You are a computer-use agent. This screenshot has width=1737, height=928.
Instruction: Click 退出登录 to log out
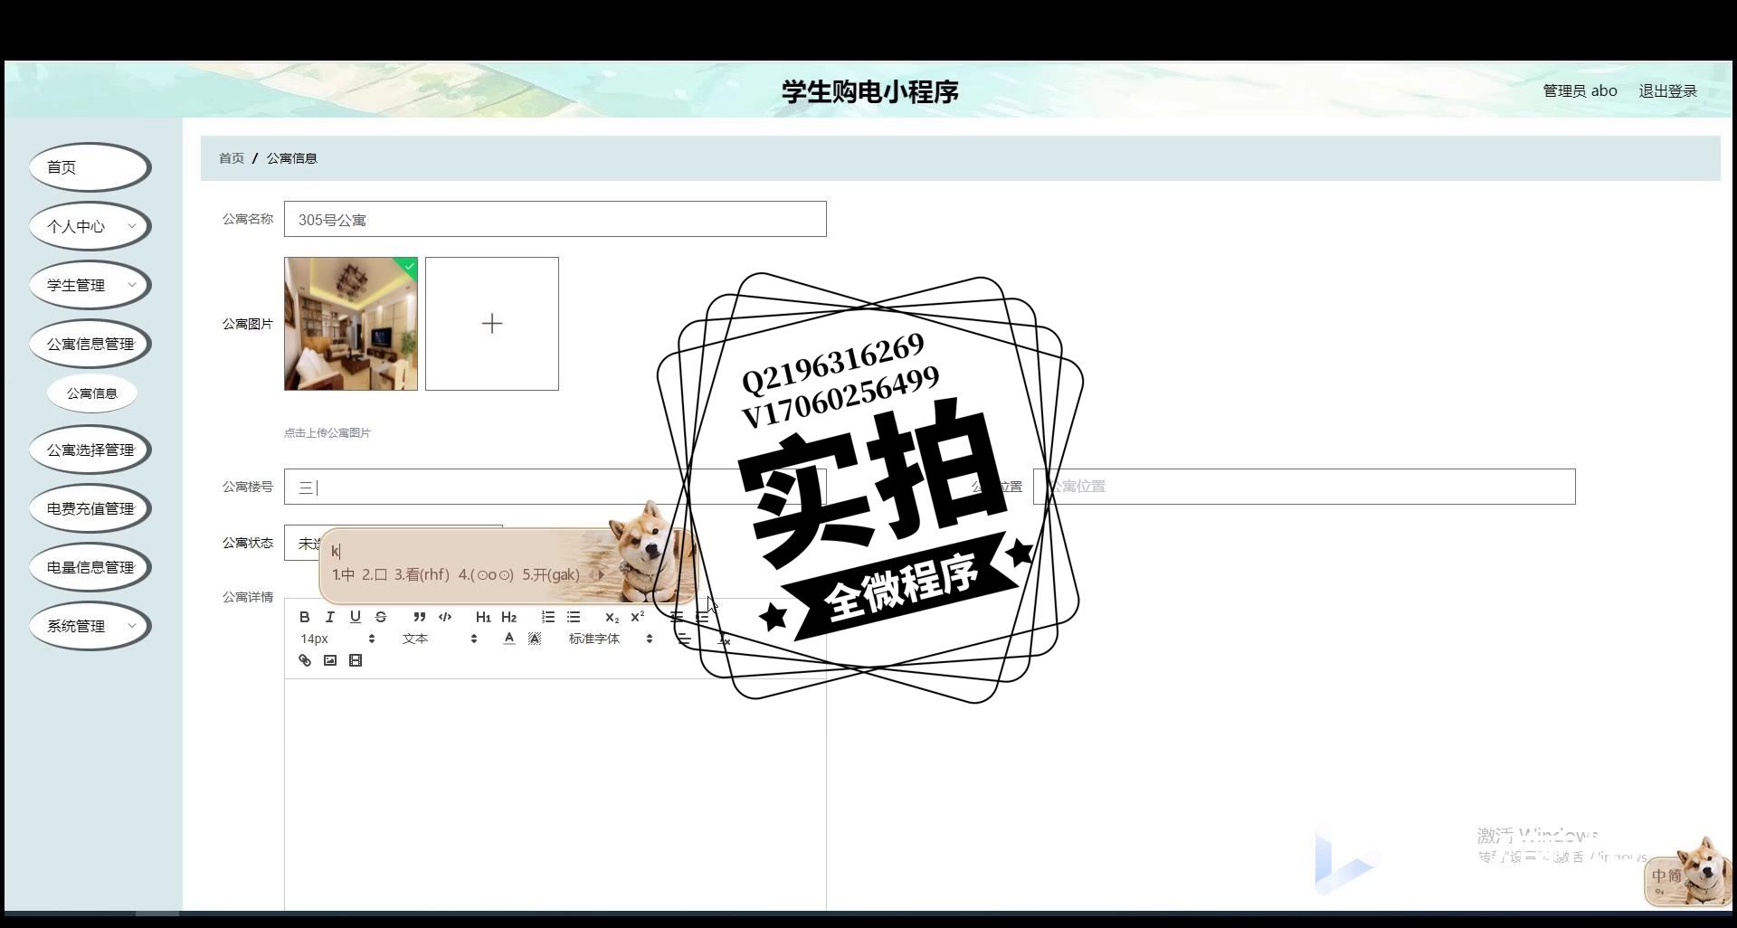(x=1667, y=90)
